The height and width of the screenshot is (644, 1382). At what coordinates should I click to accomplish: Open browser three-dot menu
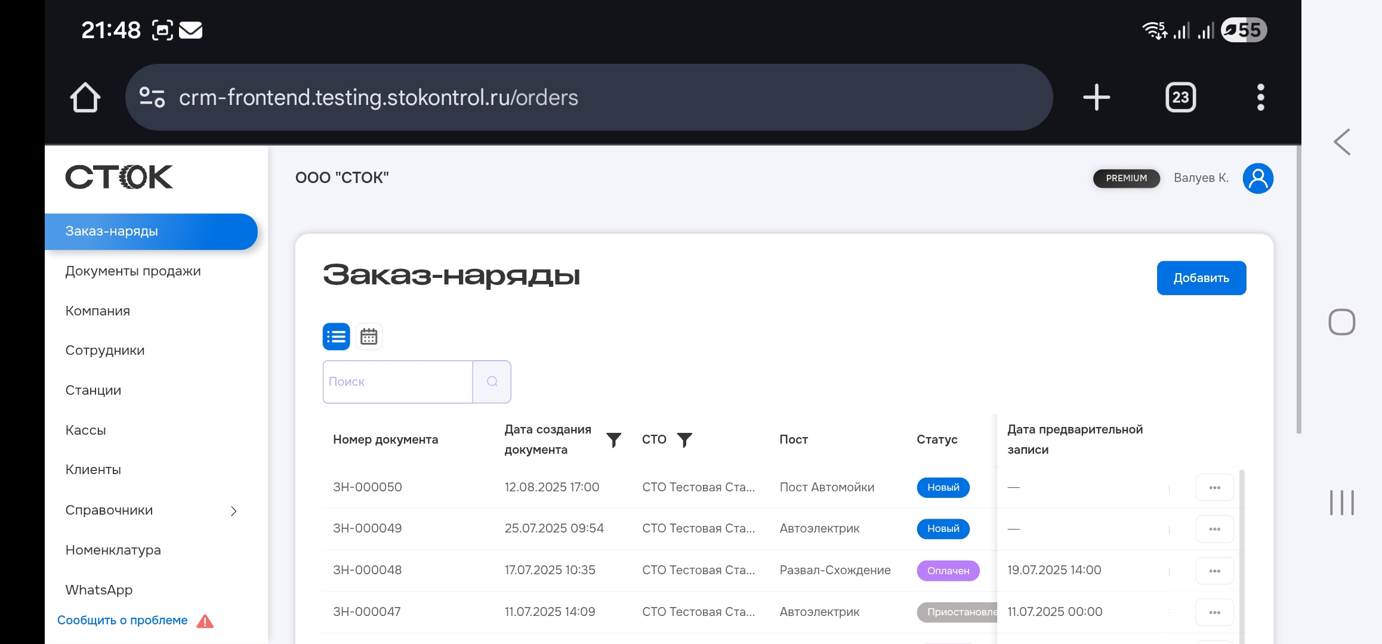(1260, 97)
